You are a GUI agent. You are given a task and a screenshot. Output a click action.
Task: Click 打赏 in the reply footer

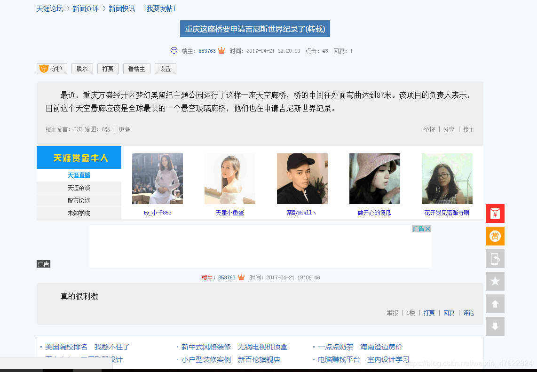[x=429, y=313]
